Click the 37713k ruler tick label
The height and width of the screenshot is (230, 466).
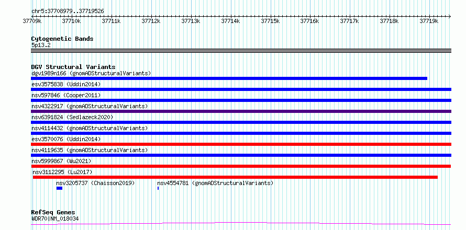click(191, 21)
